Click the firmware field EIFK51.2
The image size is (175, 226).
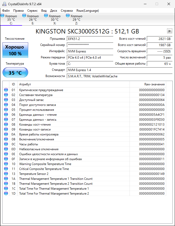90,39
